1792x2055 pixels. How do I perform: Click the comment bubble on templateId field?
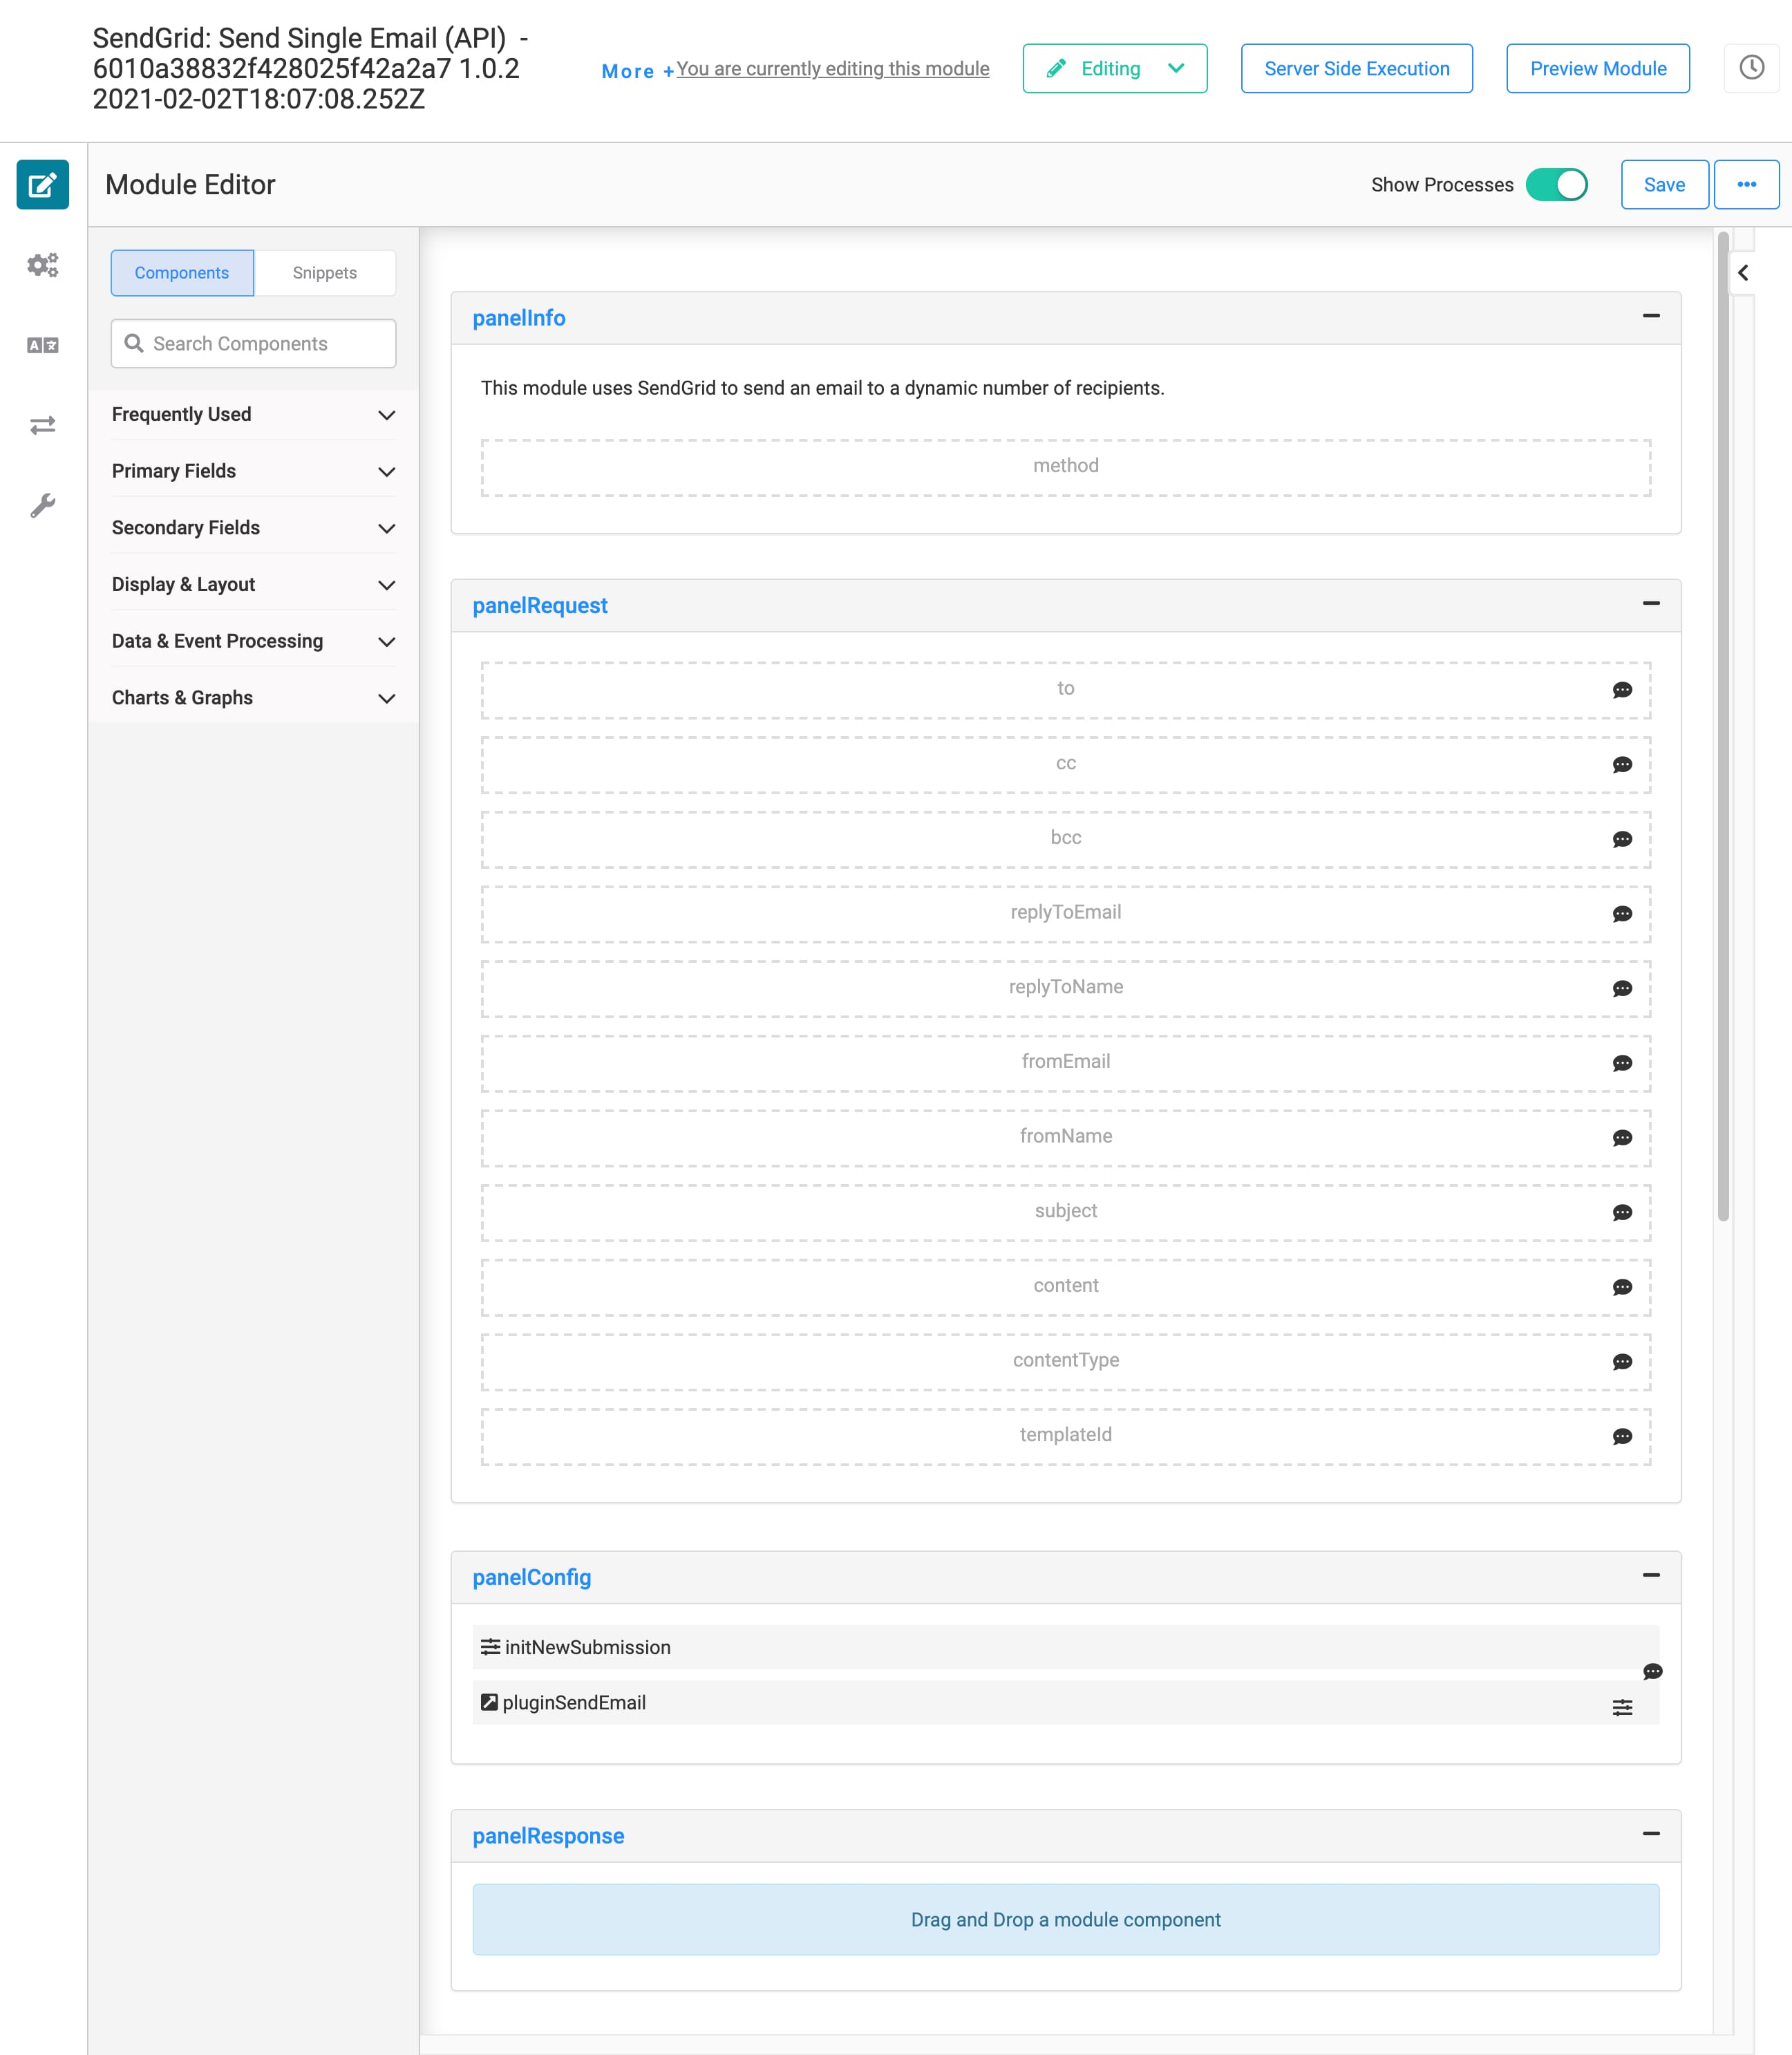tap(1622, 1437)
